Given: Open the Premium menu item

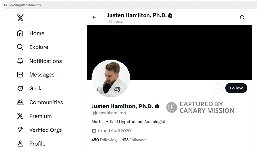Looking at the screenshot, I should (40, 116).
